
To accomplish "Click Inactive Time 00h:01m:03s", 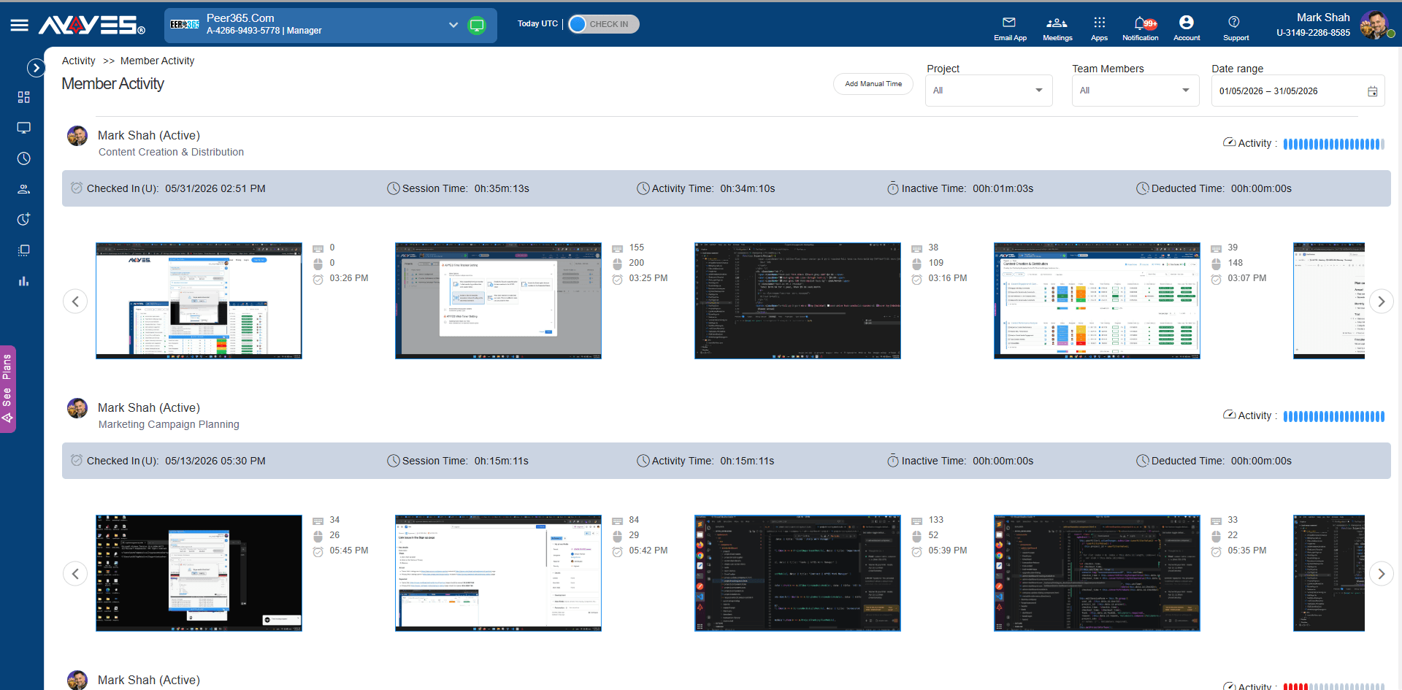I will click(960, 188).
